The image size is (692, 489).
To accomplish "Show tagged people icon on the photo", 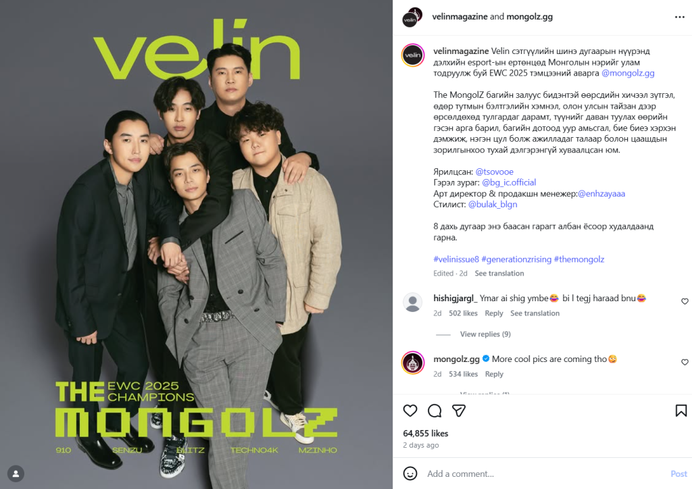I will click(16, 473).
